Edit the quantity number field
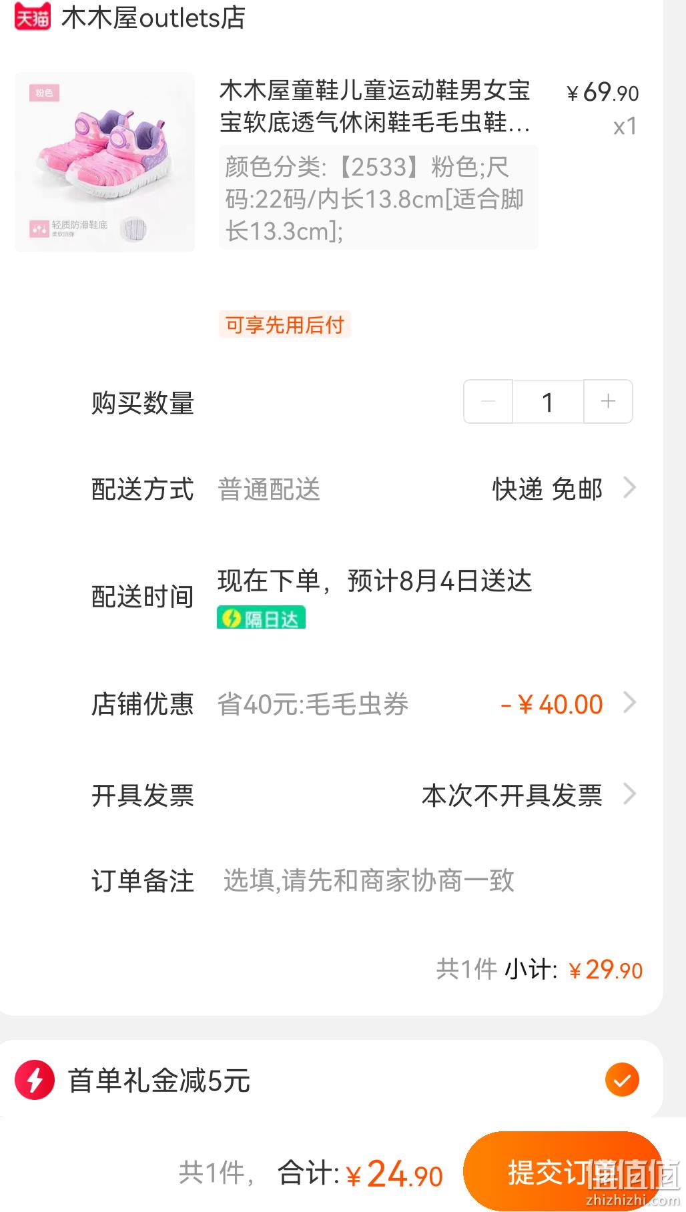Viewport: 686px width, 1212px height. click(548, 402)
